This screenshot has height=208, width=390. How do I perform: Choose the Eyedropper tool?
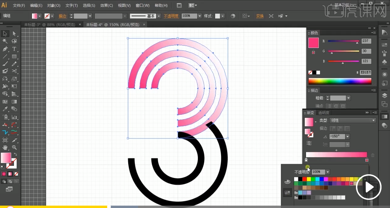[x=5, y=109]
